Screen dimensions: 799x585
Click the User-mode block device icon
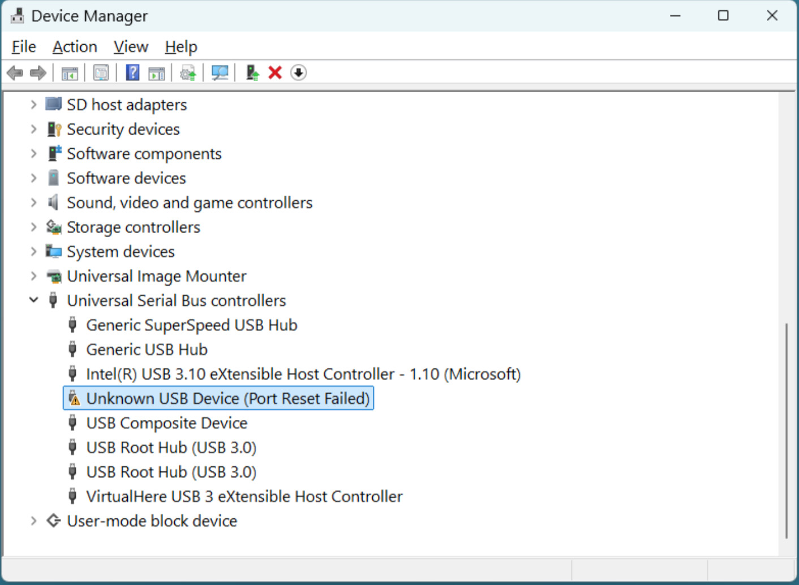click(54, 521)
